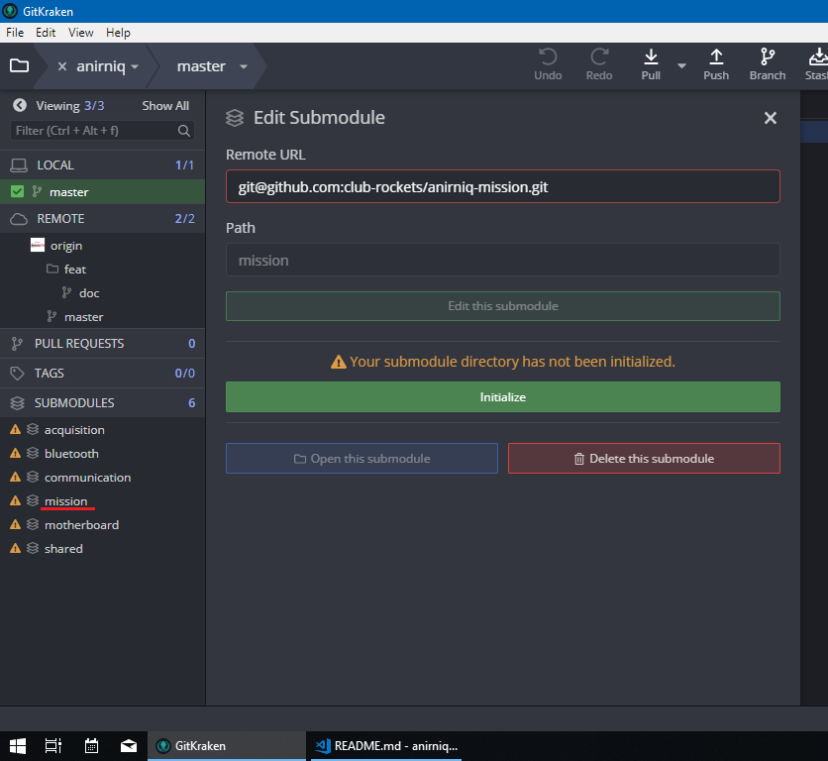Collapse the REMOTE section
828x761 pixels.
click(x=102, y=218)
